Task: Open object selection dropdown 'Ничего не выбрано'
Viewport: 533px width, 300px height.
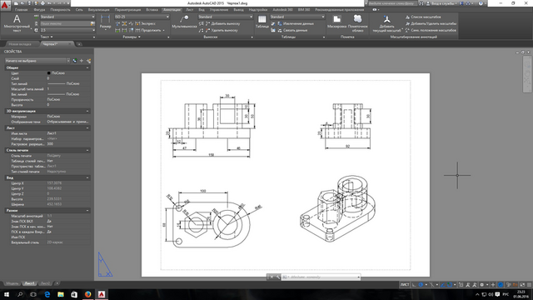Action: pyautogui.click(x=37, y=61)
